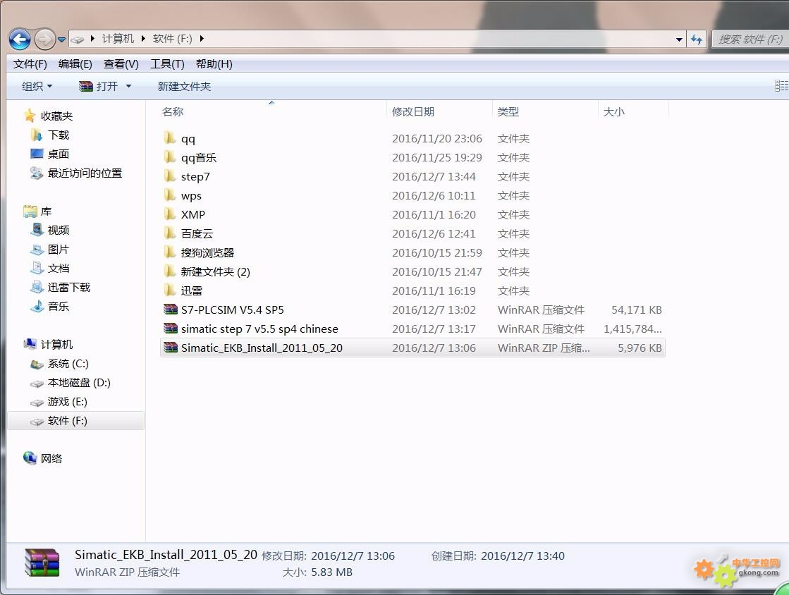Select the 网络 network icon
The image size is (789, 595).
pos(30,458)
